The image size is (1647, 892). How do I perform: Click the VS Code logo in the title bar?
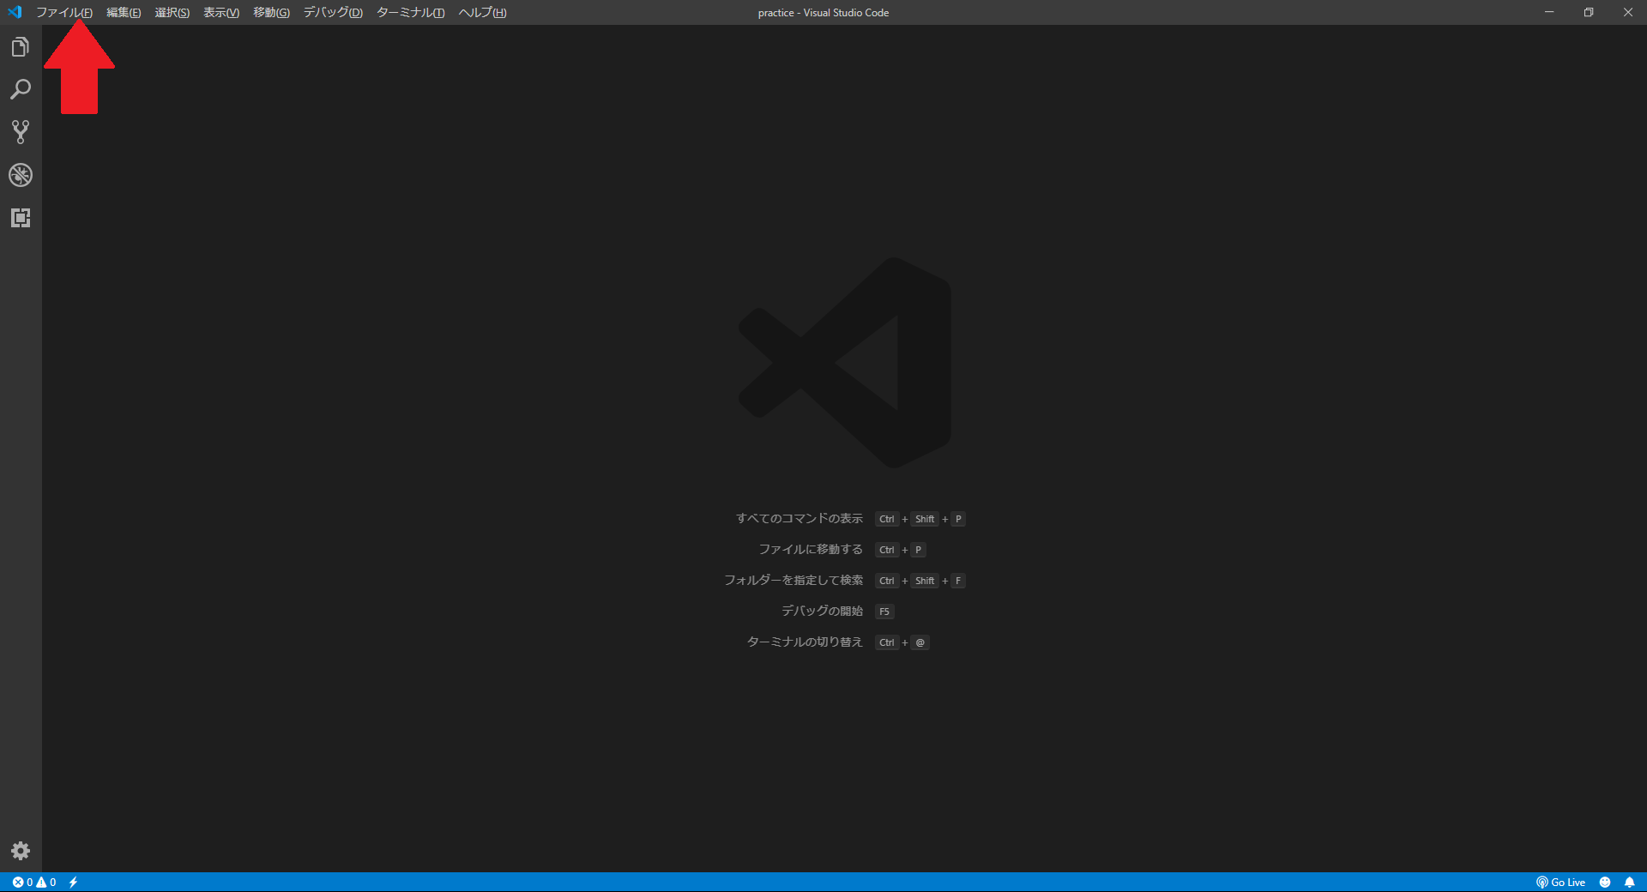click(x=14, y=12)
